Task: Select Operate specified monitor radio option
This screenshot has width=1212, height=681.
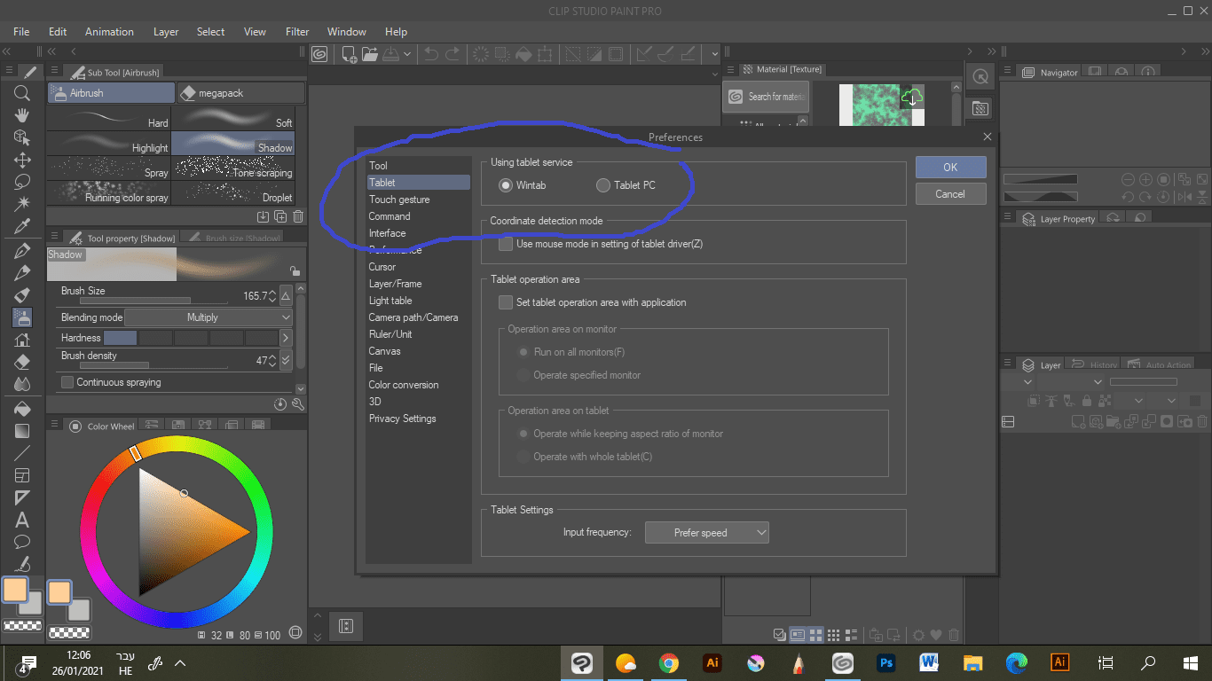Action: pos(523,375)
